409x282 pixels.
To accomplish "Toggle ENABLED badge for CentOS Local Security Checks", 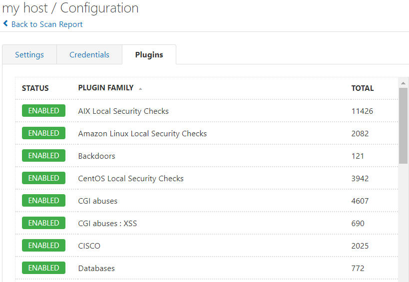I will click(x=43, y=178).
